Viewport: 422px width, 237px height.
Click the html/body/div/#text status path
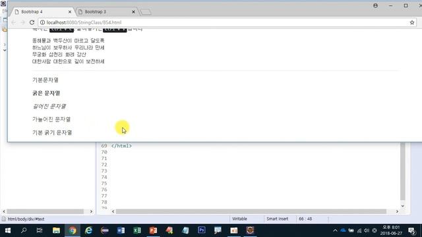[26, 219]
